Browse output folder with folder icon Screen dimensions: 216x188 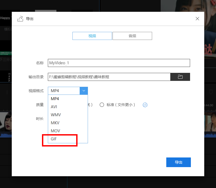[x=180, y=77]
